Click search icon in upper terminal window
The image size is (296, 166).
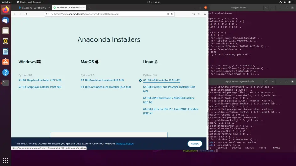click(266, 8)
